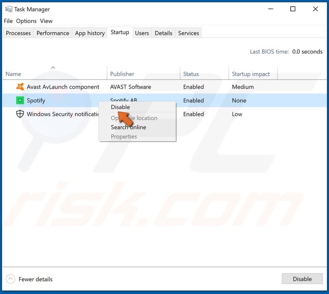The width and height of the screenshot is (329, 294).
Task: Click the Enabled status for Windows Security
Action: pyautogui.click(x=194, y=114)
